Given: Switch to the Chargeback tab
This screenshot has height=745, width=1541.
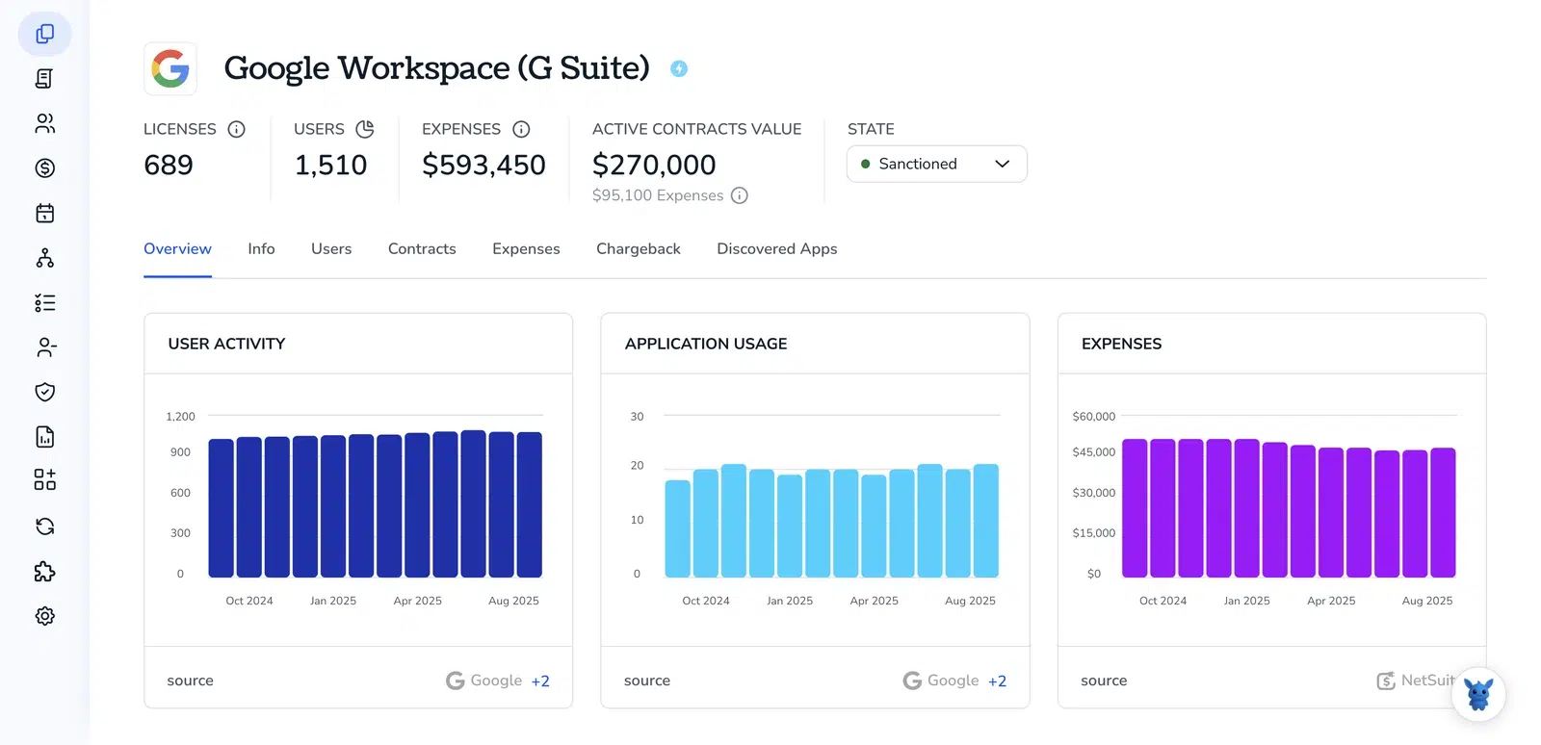Looking at the screenshot, I should [639, 248].
